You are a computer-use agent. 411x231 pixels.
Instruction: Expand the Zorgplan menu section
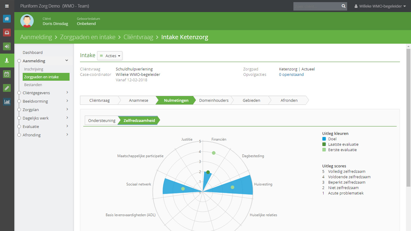[44, 110]
